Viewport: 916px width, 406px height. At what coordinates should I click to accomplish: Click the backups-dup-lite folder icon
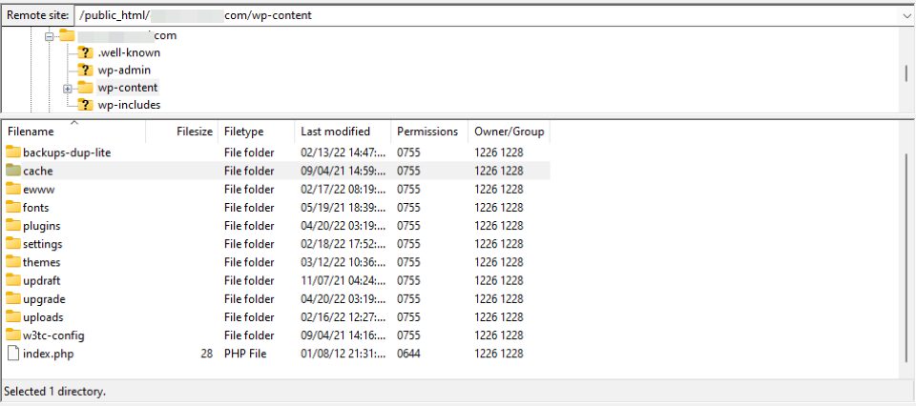tap(13, 152)
